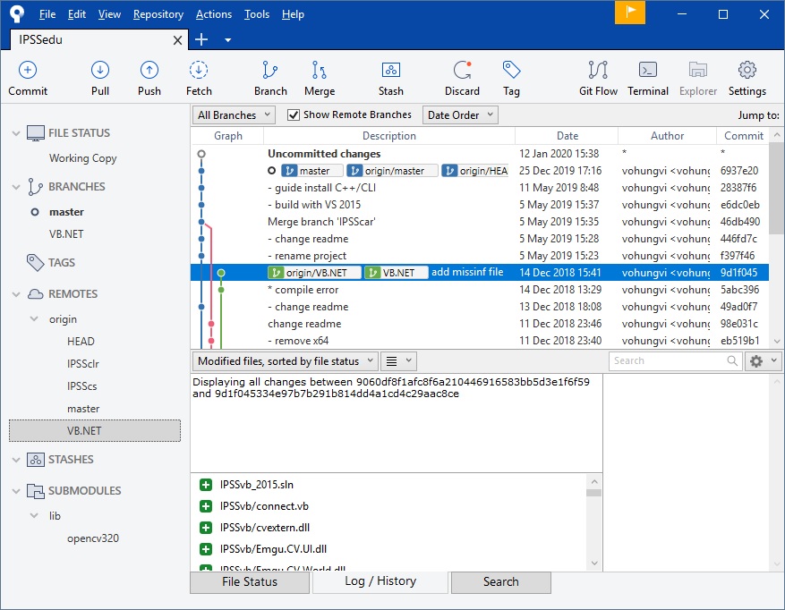Click the added-file icon for IPSSvb/connect.vb
This screenshot has height=610, width=785.
click(205, 506)
